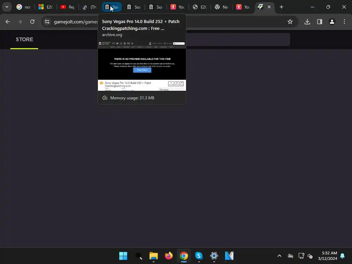Image resolution: width=352 pixels, height=264 pixels.
Task: Open Settings gear from taskbar
Action: click(x=214, y=256)
